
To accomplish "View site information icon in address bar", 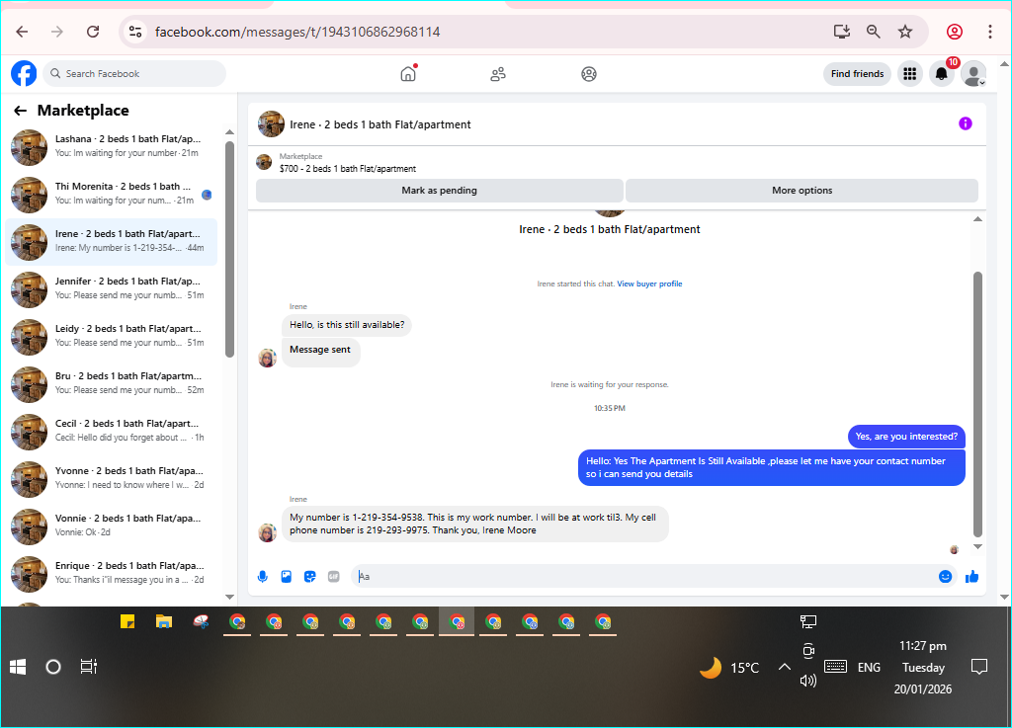I will pos(134,32).
